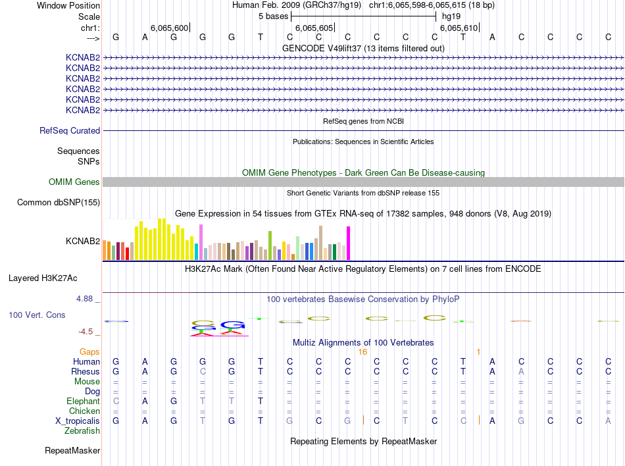Click the 'RefSeq Curated' track label
The width and height of the screenshot is (625, 466).
coord(70,131)
